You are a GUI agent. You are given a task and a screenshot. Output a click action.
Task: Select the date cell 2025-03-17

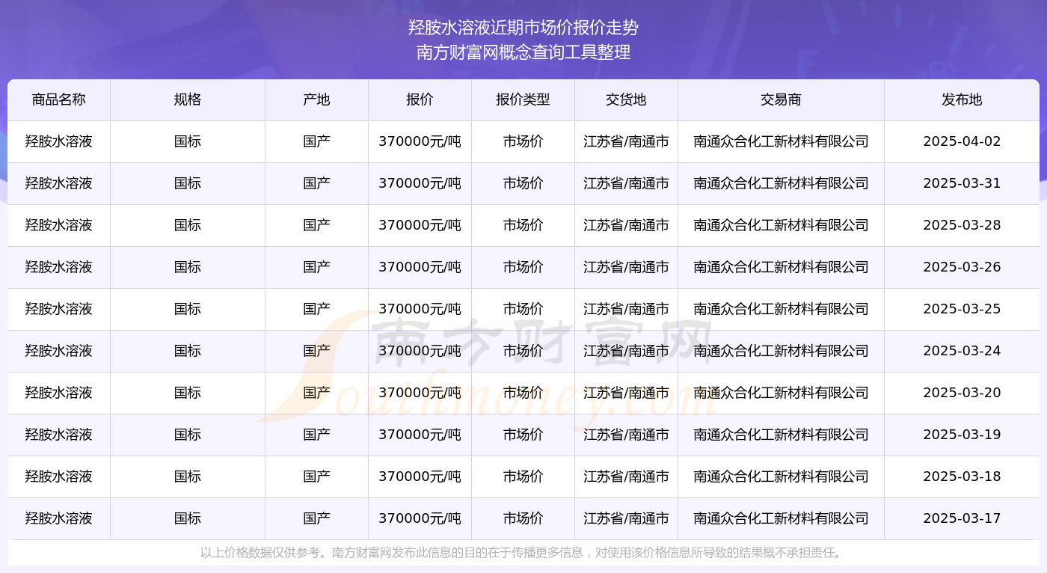(962, 518)
